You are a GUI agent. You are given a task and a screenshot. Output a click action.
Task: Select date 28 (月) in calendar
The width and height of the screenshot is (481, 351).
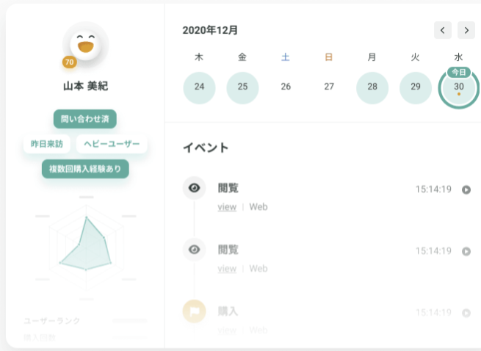coord(372,88)
